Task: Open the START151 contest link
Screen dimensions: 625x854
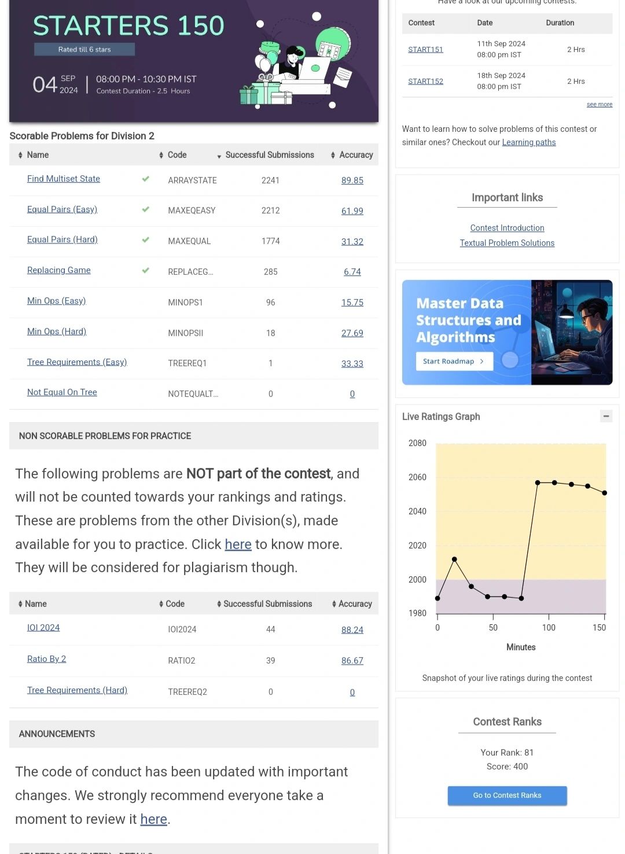Action: (x=425, y=49)
